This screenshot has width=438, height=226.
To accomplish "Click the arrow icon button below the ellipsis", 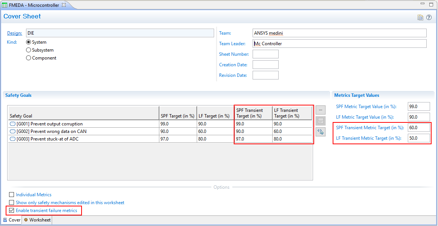I will pos(320,132).
